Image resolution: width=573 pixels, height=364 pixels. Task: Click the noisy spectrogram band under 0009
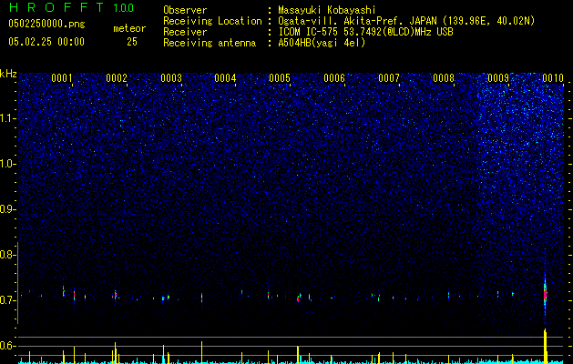coord(521,146)
